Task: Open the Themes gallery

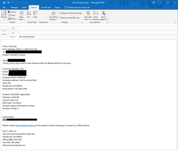Action: click(x=4, y=15)
